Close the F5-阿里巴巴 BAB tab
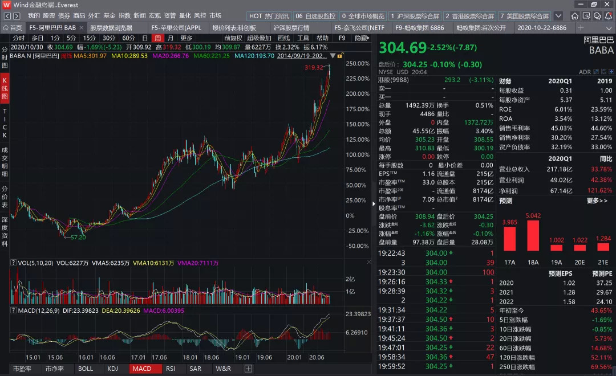The image size is (616, 376). [82, 27]
